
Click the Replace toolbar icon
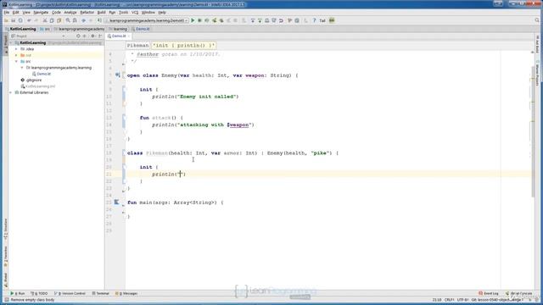75,20
